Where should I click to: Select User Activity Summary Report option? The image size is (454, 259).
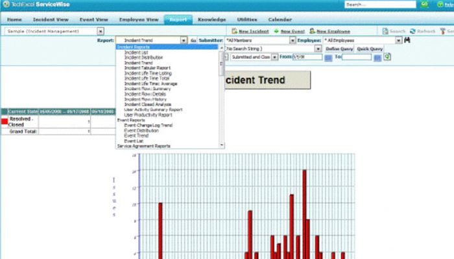pos(153,109)
